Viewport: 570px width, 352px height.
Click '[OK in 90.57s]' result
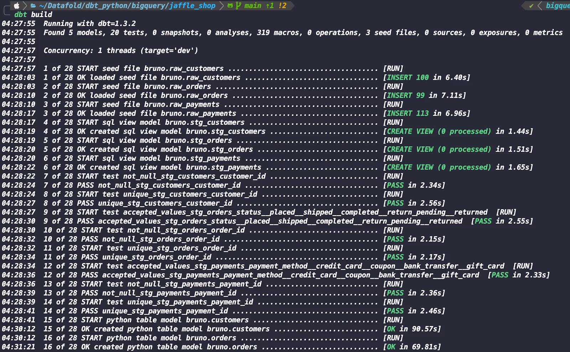tap(412, 329)
